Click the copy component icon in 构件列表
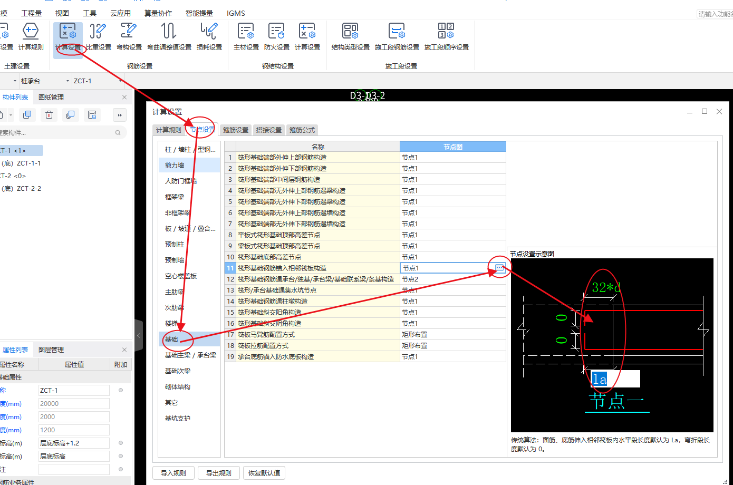This screenshot has height=485, width=733. click(27, 115)
